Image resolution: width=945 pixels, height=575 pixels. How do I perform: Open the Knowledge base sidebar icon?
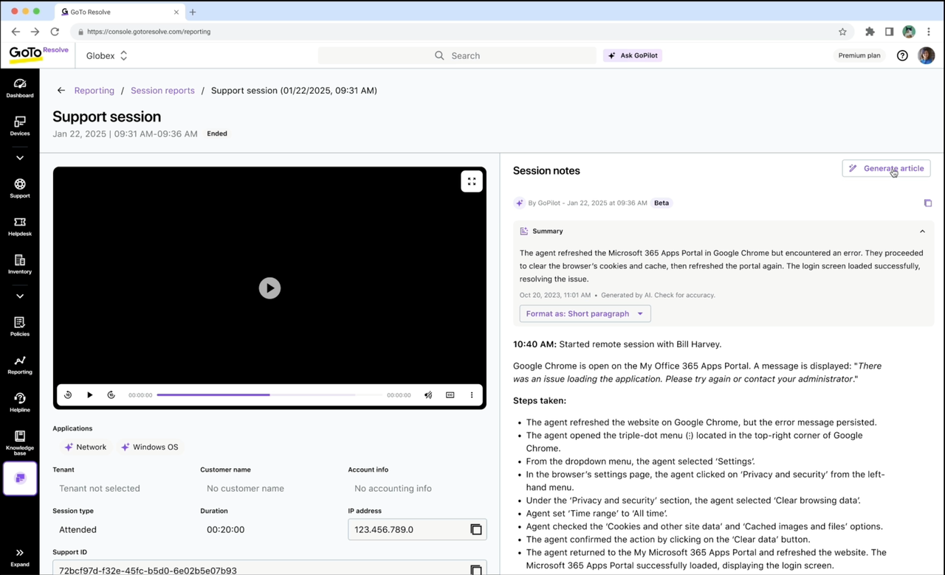20,441
